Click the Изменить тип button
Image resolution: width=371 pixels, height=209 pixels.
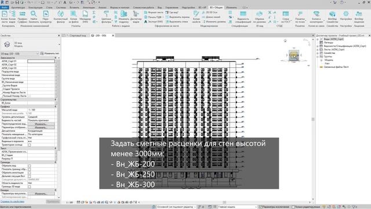pos(50,53)
